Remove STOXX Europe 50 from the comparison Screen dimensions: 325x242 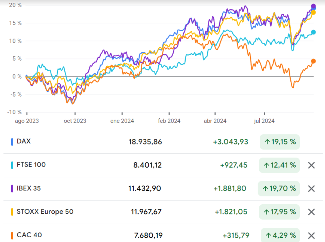[x=311, y=212]
